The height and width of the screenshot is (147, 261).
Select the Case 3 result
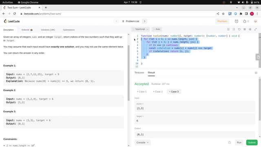tap(174, 91)
